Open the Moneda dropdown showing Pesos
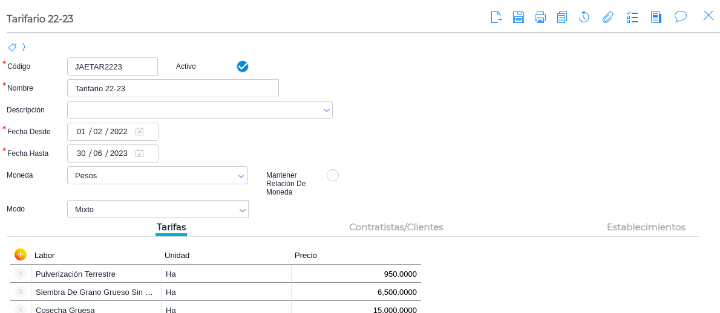 click(241, 176)
